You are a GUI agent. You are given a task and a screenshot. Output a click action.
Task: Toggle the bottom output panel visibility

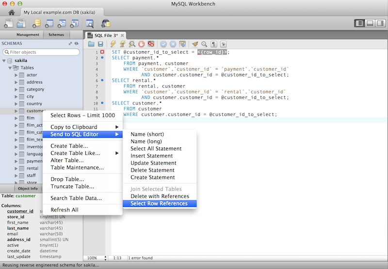point(370,23)
